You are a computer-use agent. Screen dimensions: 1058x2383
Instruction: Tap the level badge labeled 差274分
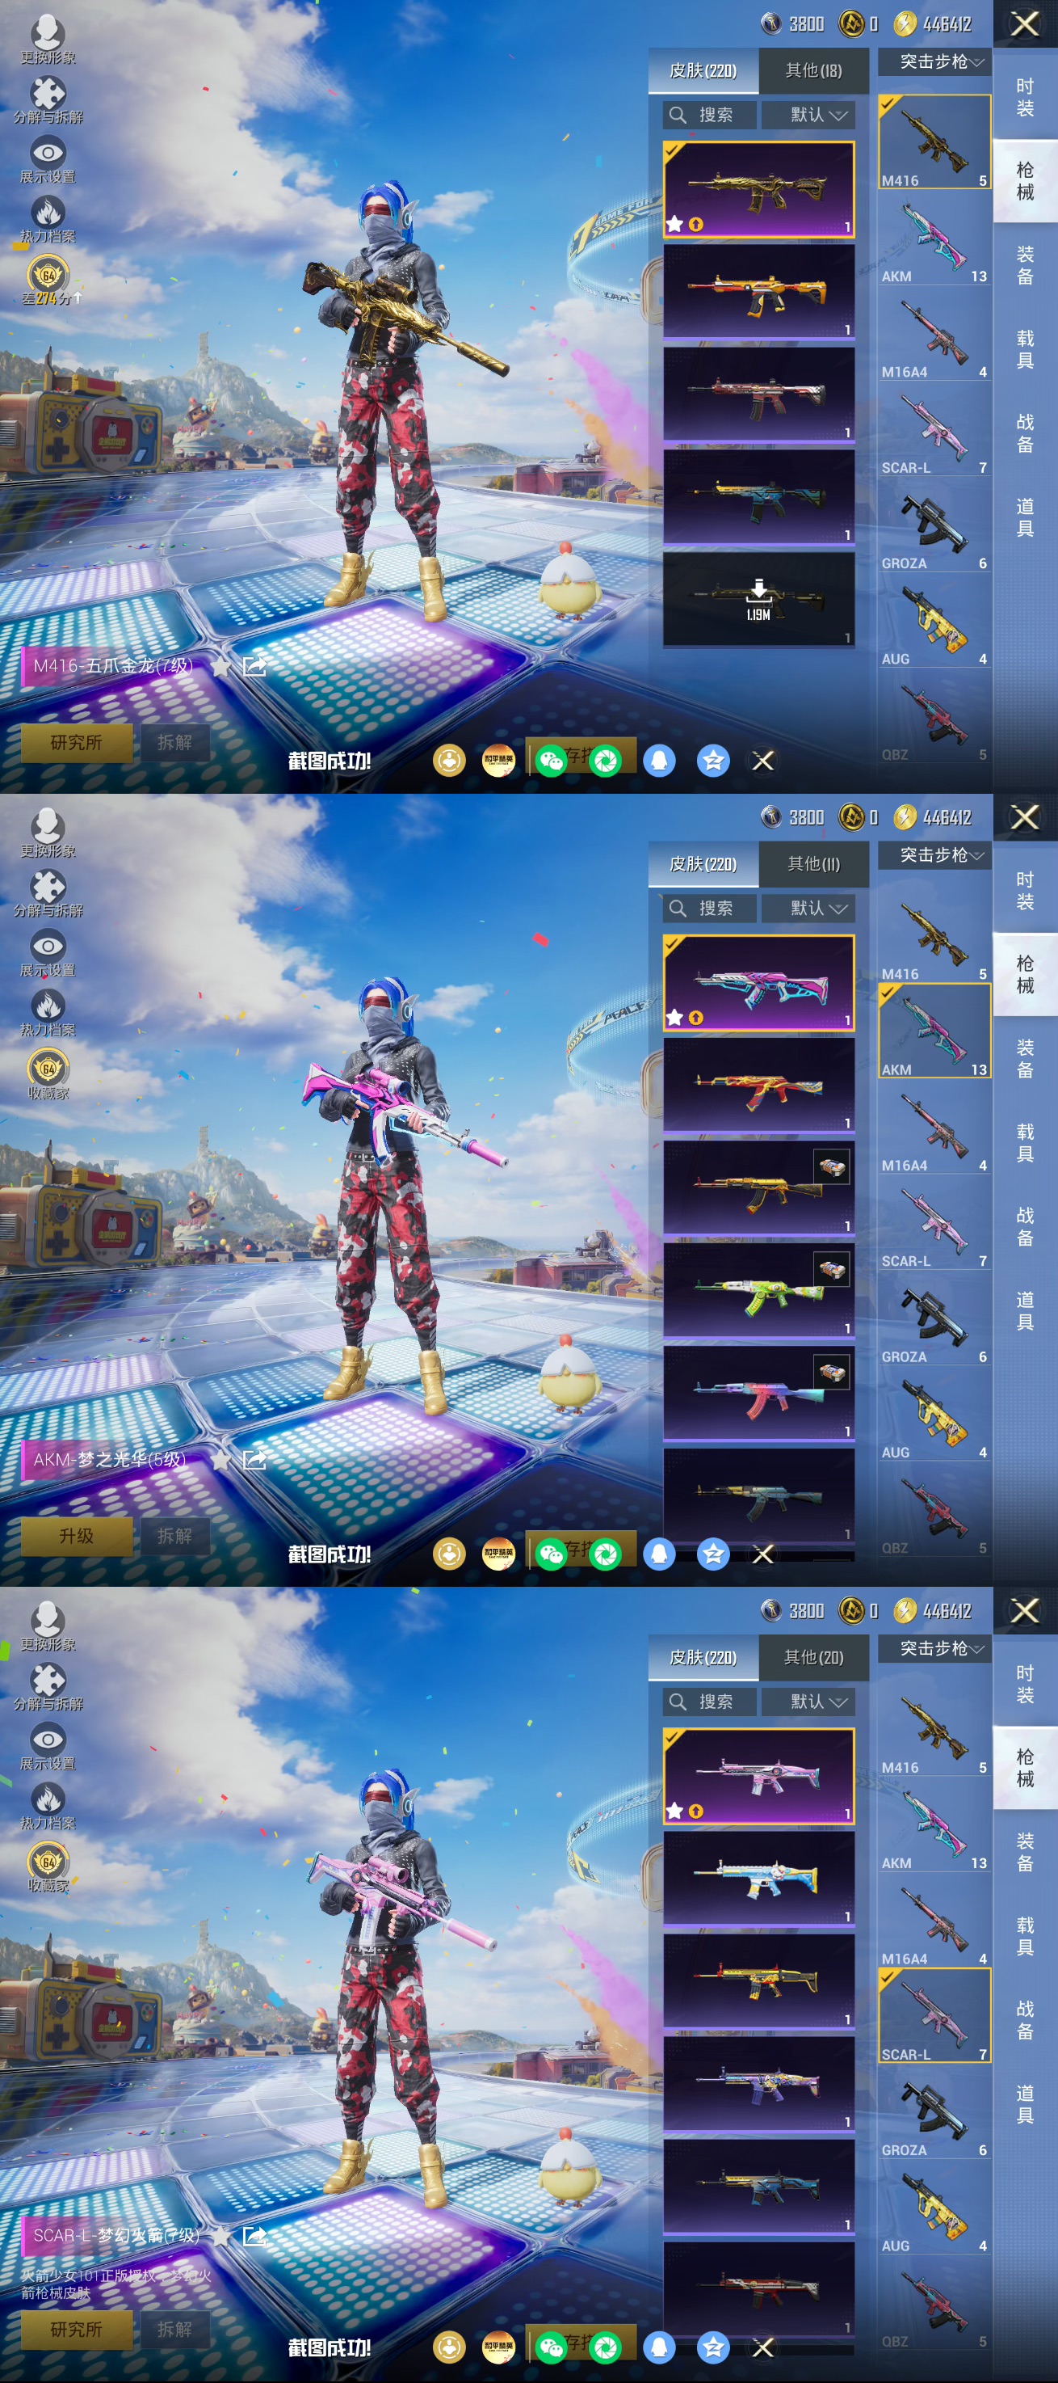pos(49,281)
